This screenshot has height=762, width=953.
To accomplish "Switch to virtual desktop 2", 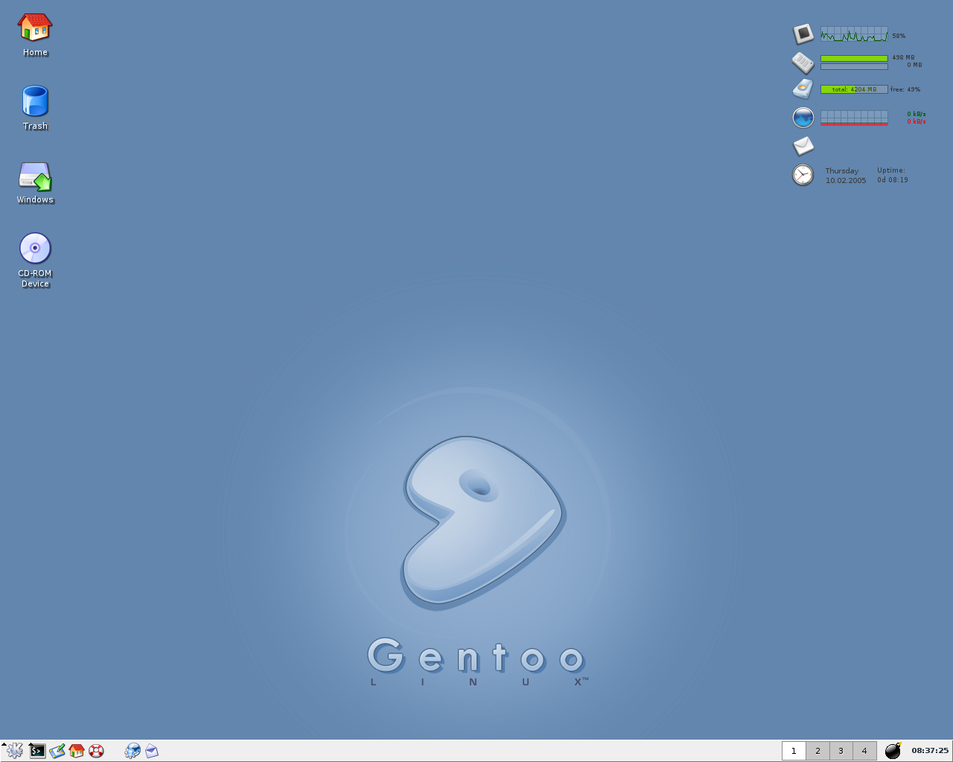I will 817,751.
